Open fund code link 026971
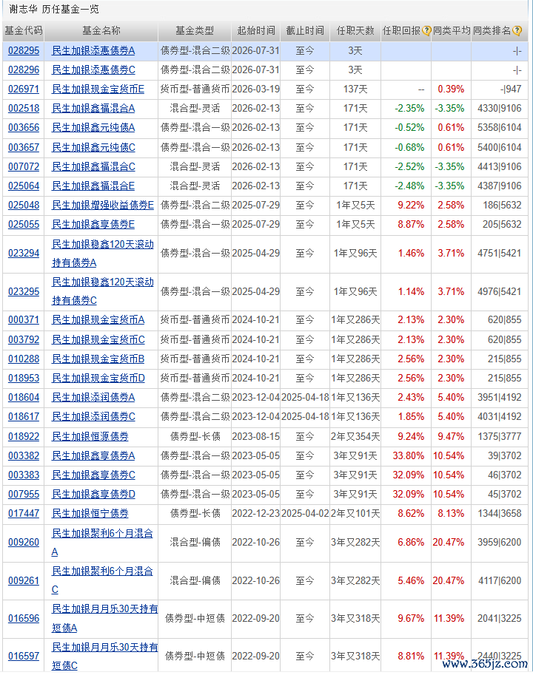Image resolution: width=533 pixels, height=675 pixels. tap(24, 89)
